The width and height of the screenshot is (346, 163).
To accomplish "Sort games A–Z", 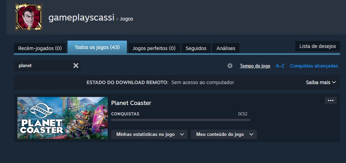I will point(280,66).
